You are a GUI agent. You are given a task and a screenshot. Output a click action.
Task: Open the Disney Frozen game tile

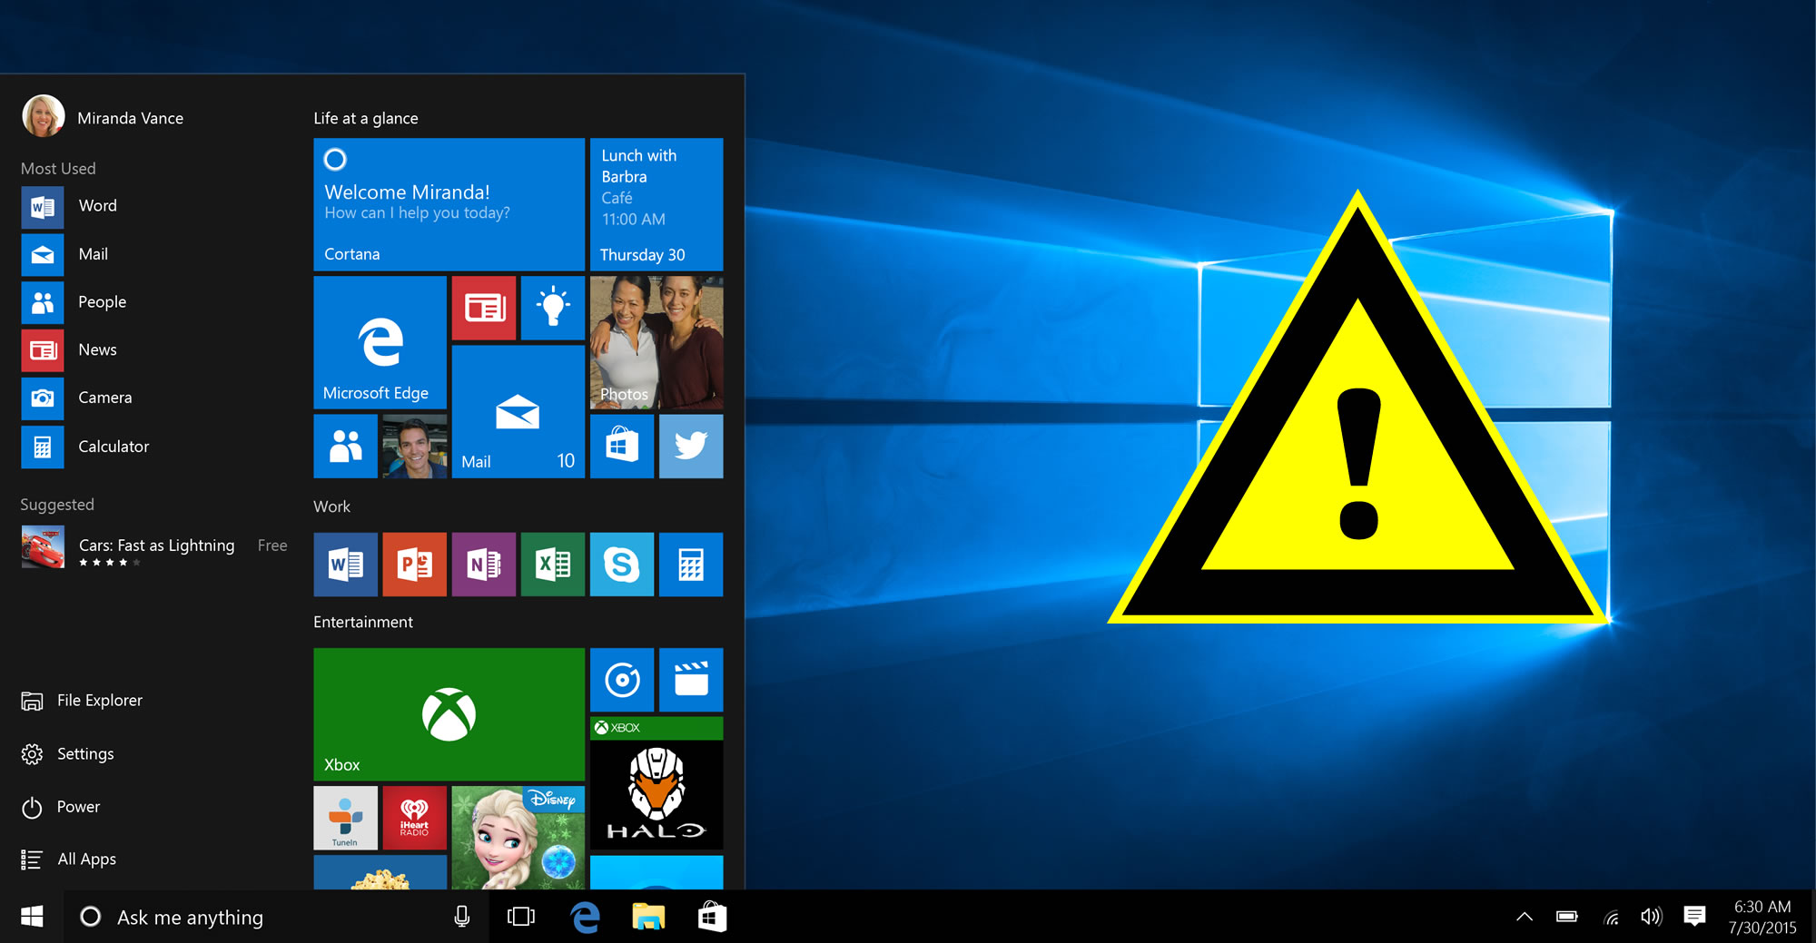pyautogui.click(x=518, y=838)
